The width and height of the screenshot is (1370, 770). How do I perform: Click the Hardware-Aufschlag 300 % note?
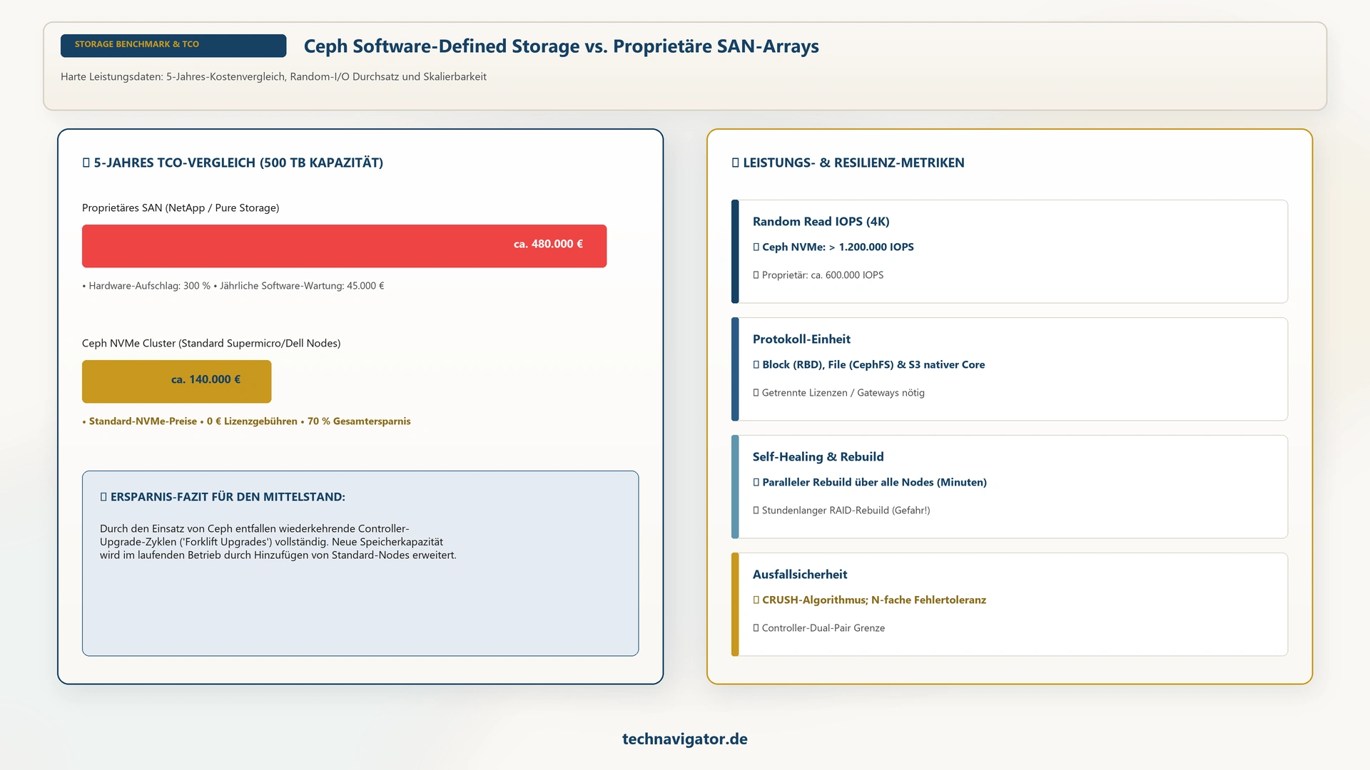click(x=233, y=286)
